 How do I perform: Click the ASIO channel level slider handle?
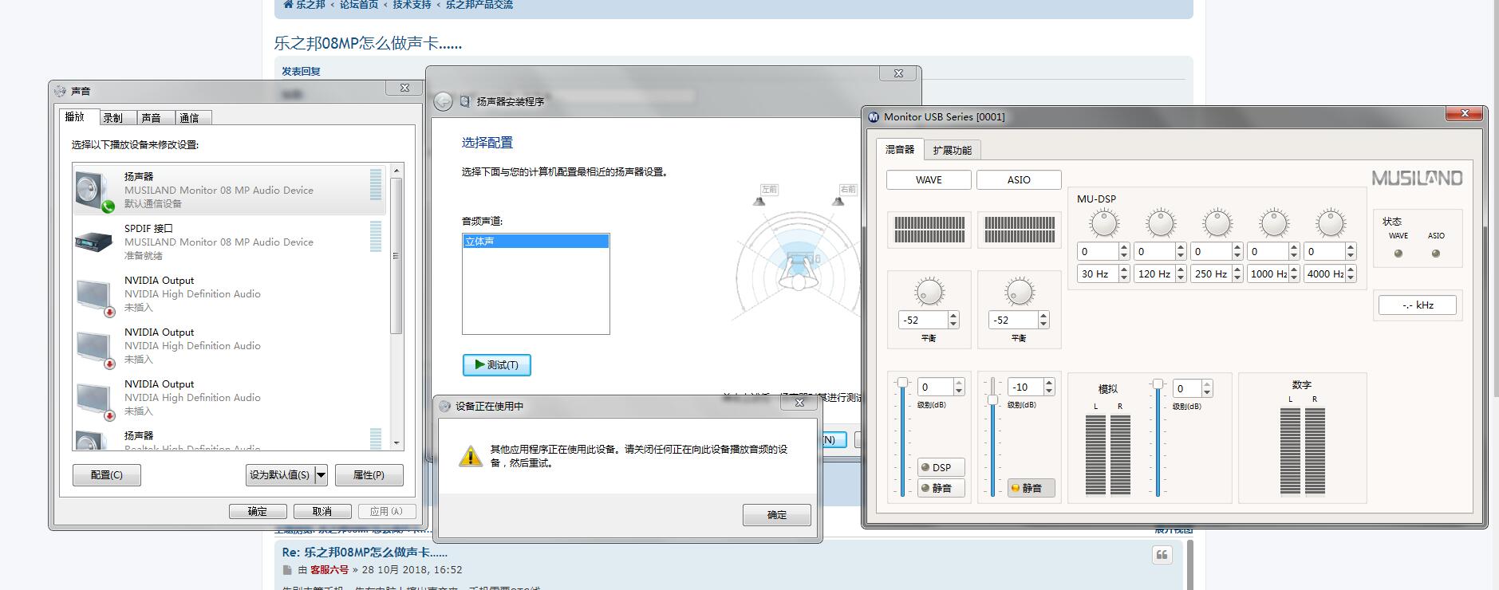(x=992, y=399)
